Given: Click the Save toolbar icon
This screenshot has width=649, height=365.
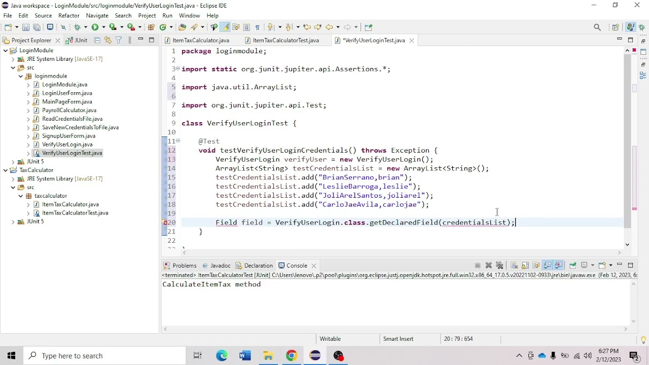Looking at the screenshot, I should 26,27.
